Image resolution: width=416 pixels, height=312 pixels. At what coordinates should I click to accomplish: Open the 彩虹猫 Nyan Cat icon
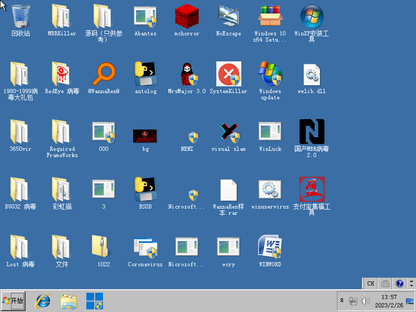pos(62,190)
